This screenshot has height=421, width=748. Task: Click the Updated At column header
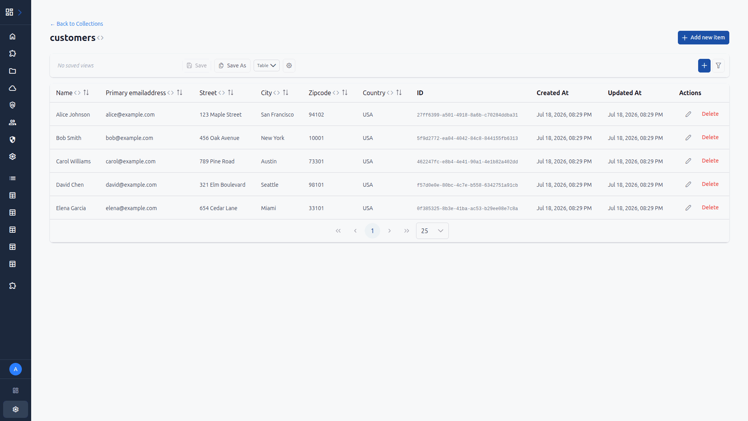pyautogui.click(x=625, y=93)
